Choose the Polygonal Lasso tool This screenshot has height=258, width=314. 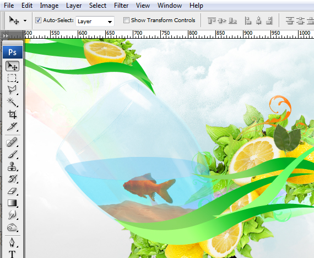[x=12, y=90]
